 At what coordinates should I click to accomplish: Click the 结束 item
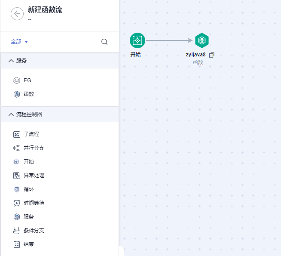point(28,244)
